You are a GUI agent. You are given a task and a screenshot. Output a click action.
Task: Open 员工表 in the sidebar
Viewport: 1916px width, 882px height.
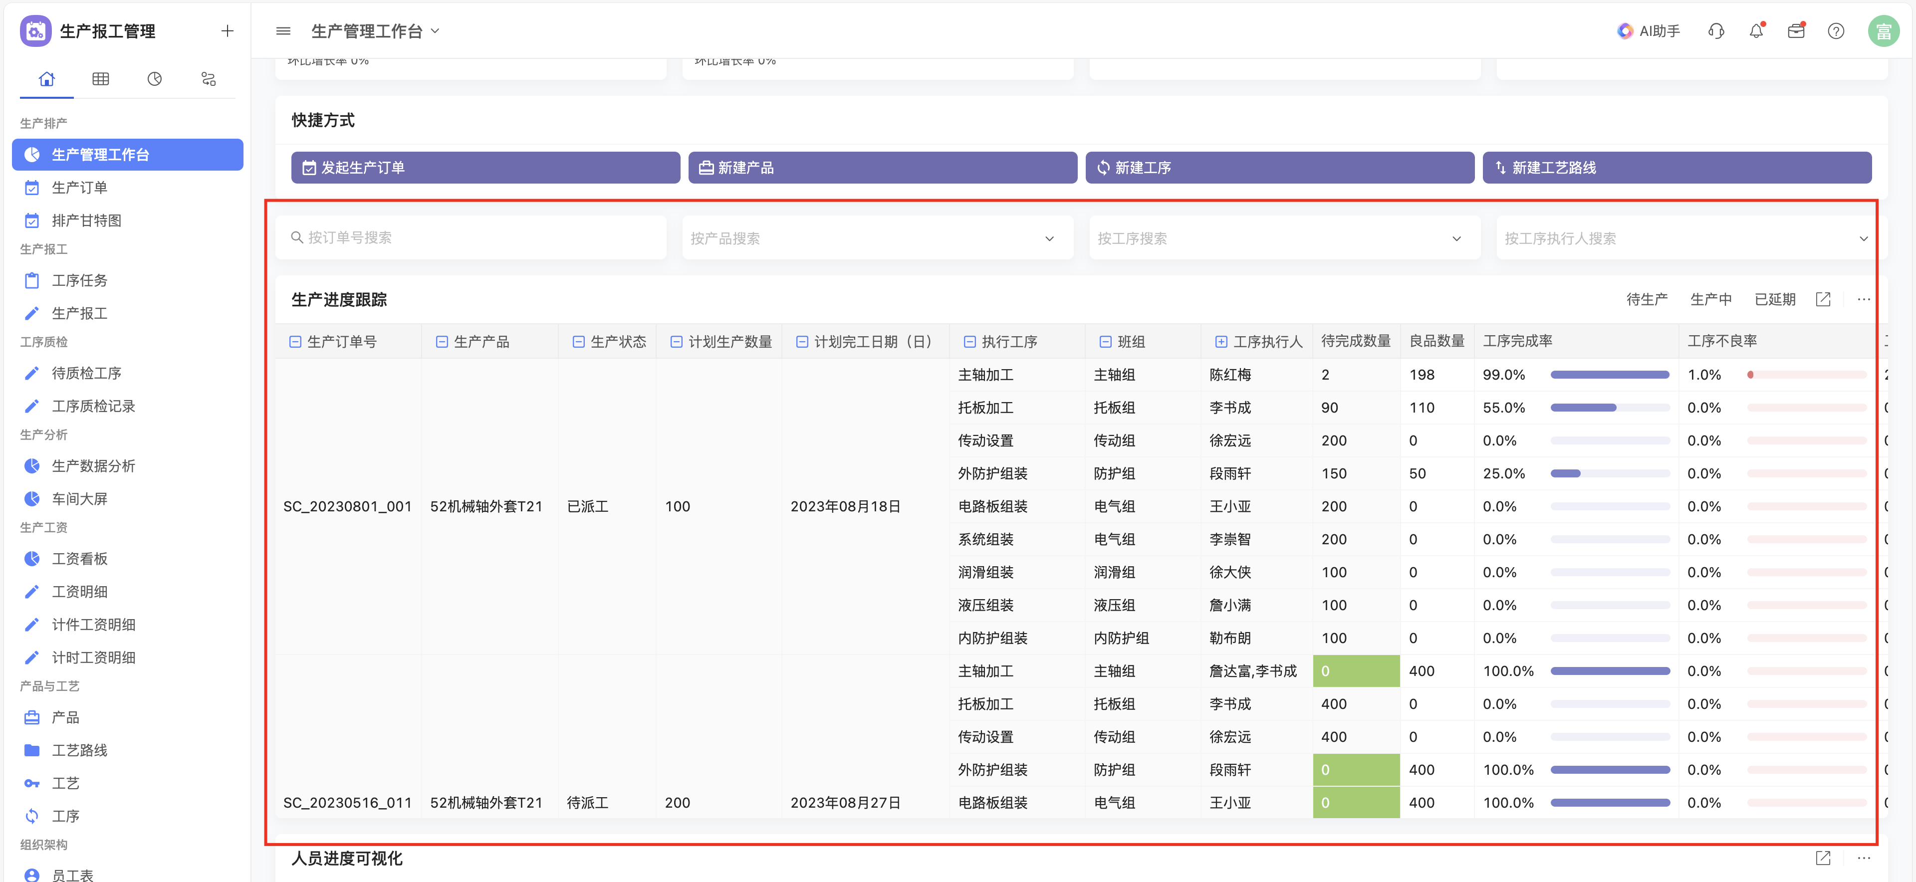[128, 875]
